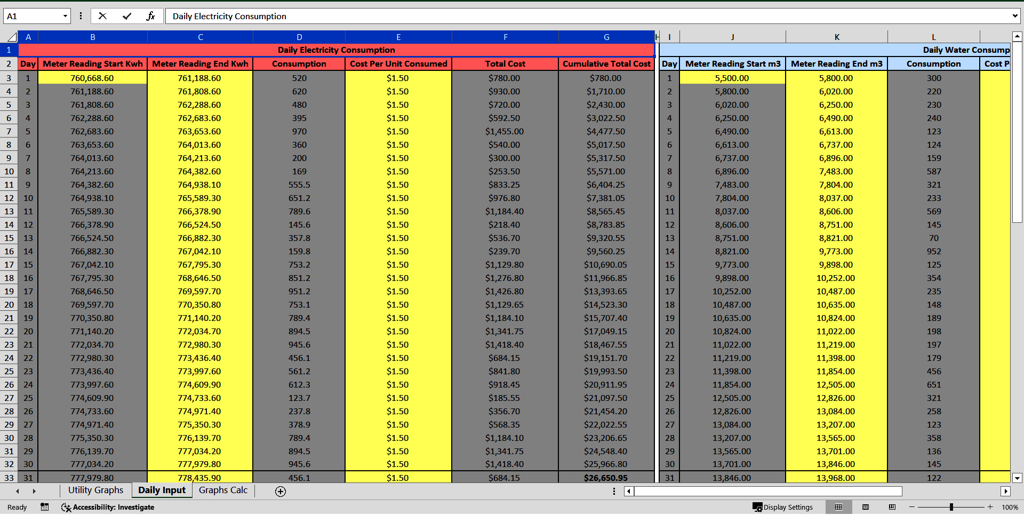Expand the formula bar with its chevron
Image resolution: width=1024 pixels, height=515 pixels.
[1015, 16]
